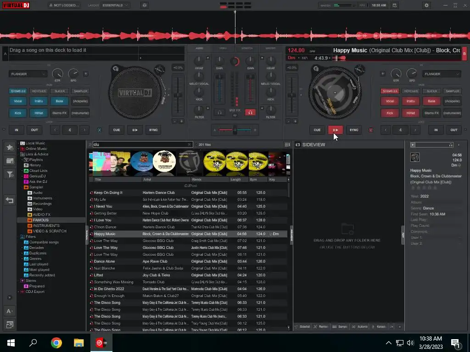The image size is (470, 352).
Task: Toggle right deck headphone cue button
Action: [250, 112]
